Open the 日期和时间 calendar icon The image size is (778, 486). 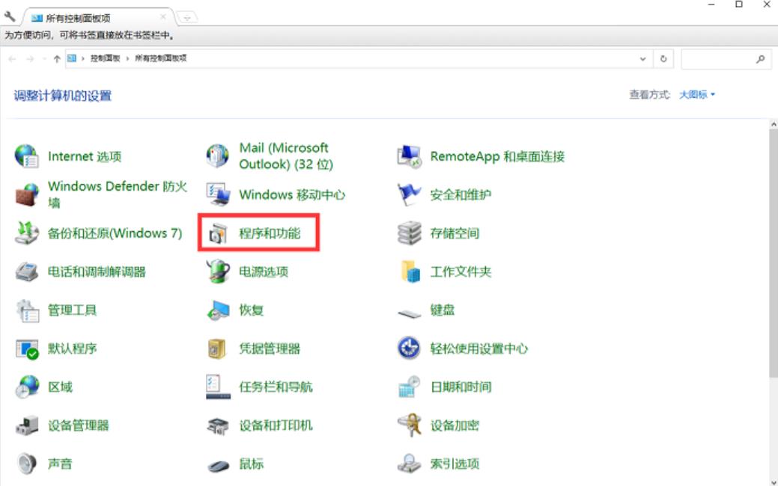coord(410,387)
